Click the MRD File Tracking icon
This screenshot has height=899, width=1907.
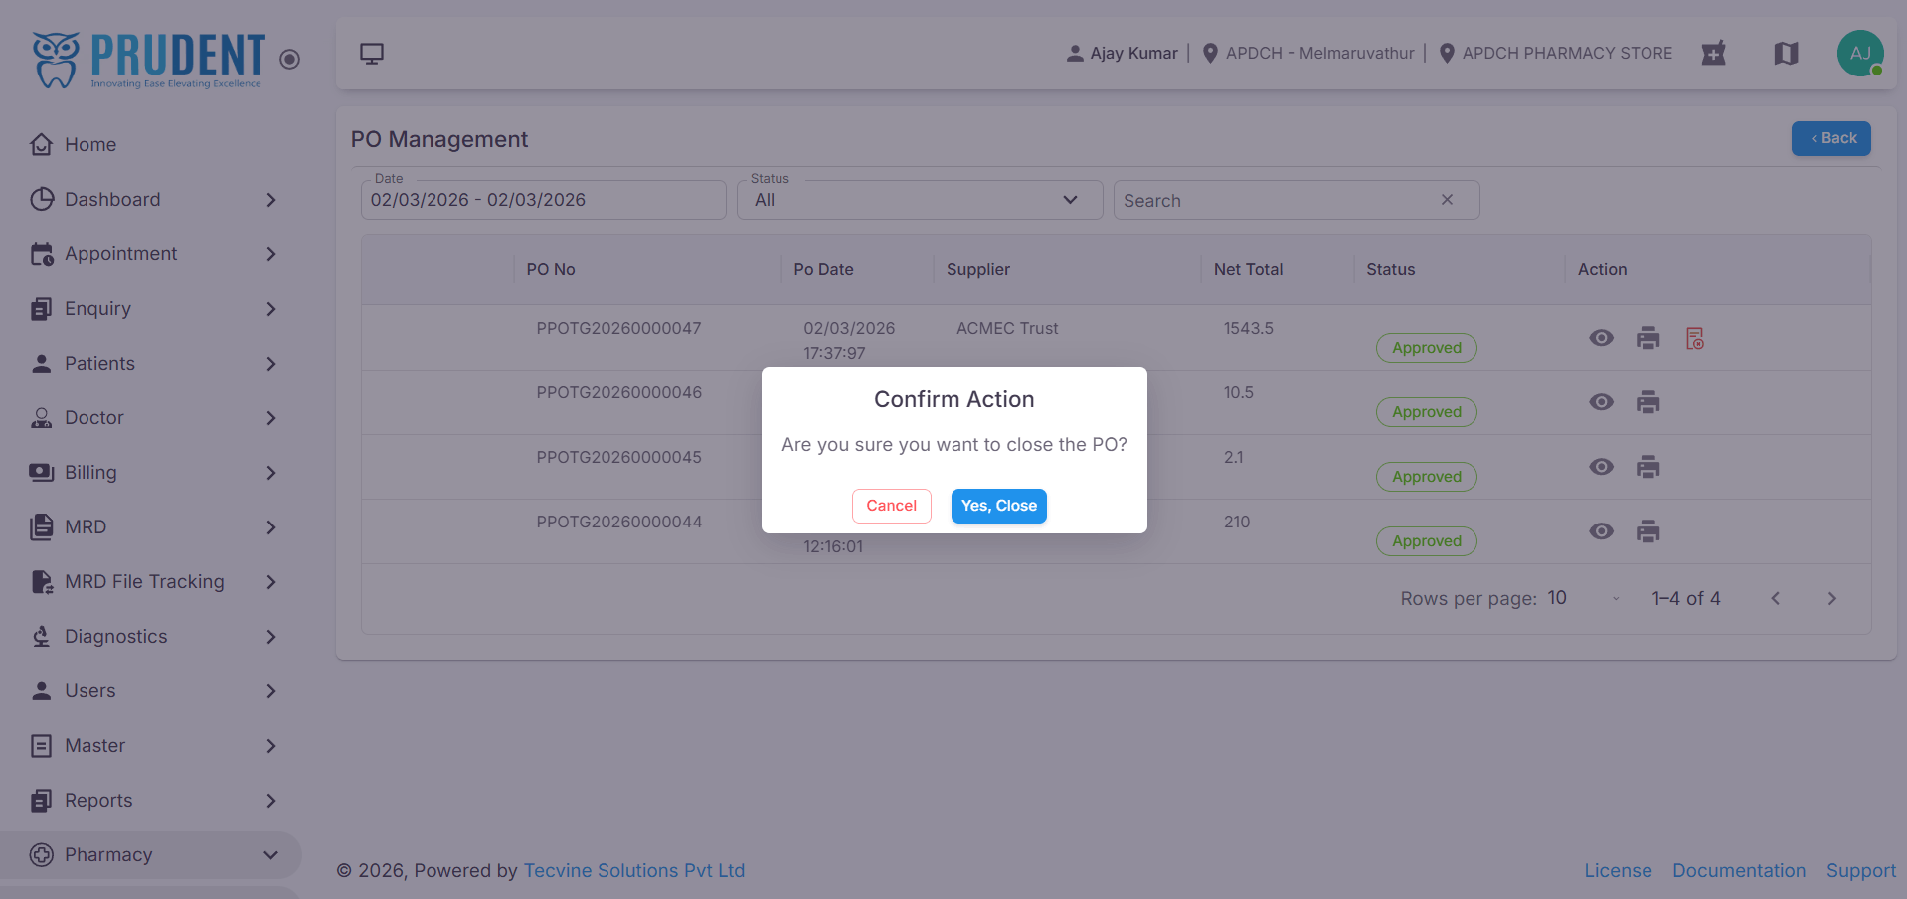tap(41, 582)
